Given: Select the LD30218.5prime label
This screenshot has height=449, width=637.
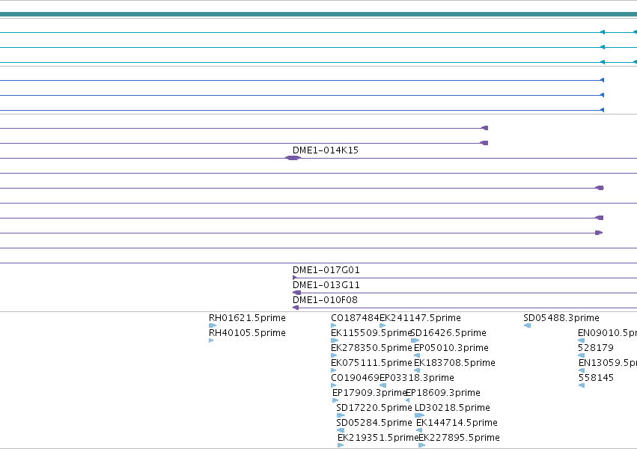Looking at the screenshot, I should pyautogui.click(x=452, y=408).
